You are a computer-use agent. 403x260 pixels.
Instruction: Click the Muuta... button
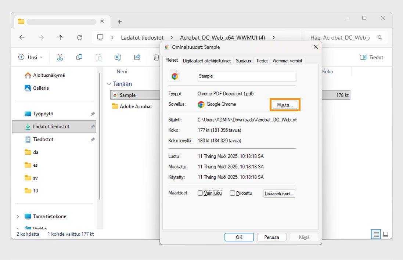(x=285, y=105)
